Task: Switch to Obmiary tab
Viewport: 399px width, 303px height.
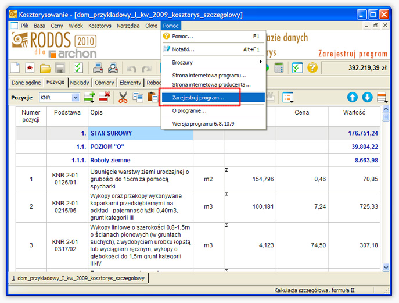Action: click(105, 83)
